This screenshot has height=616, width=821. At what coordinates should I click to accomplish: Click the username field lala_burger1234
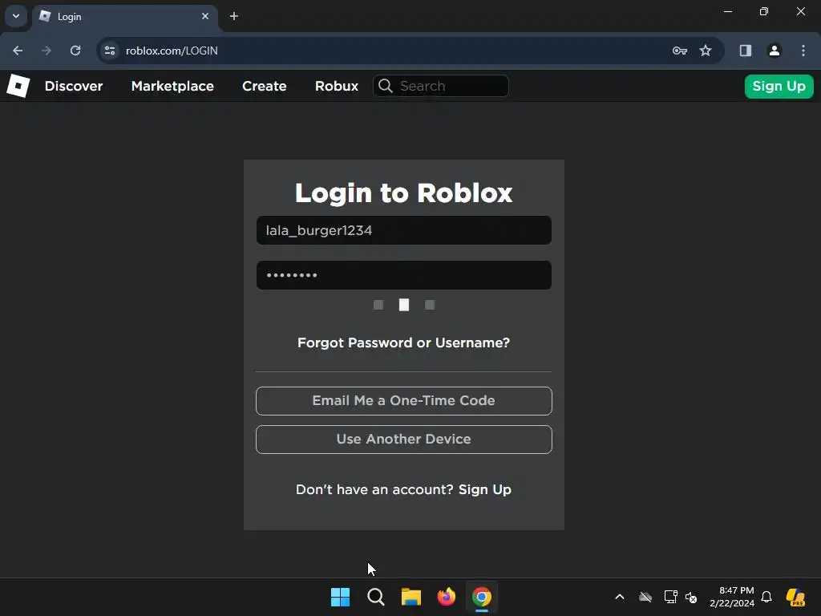pyautogui.click(x=404, y=230)
